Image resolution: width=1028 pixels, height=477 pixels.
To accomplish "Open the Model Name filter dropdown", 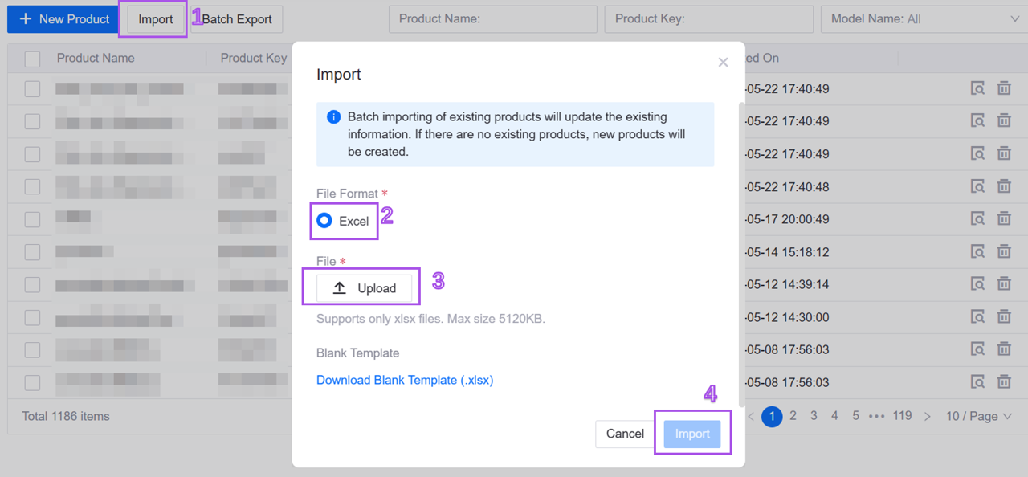I will [x=924, y=18].
